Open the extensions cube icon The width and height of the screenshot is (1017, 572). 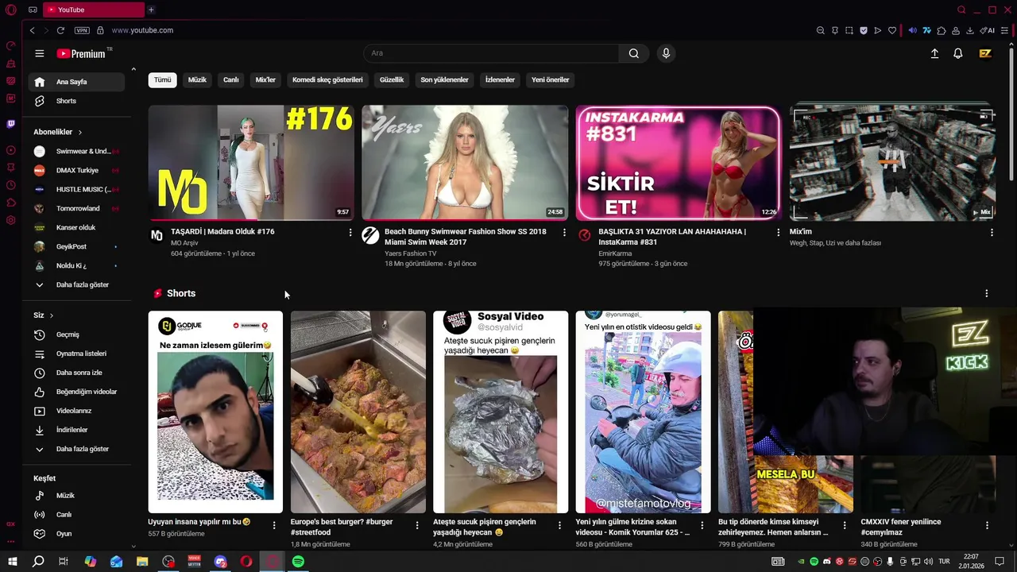click(x=942, y=30)
